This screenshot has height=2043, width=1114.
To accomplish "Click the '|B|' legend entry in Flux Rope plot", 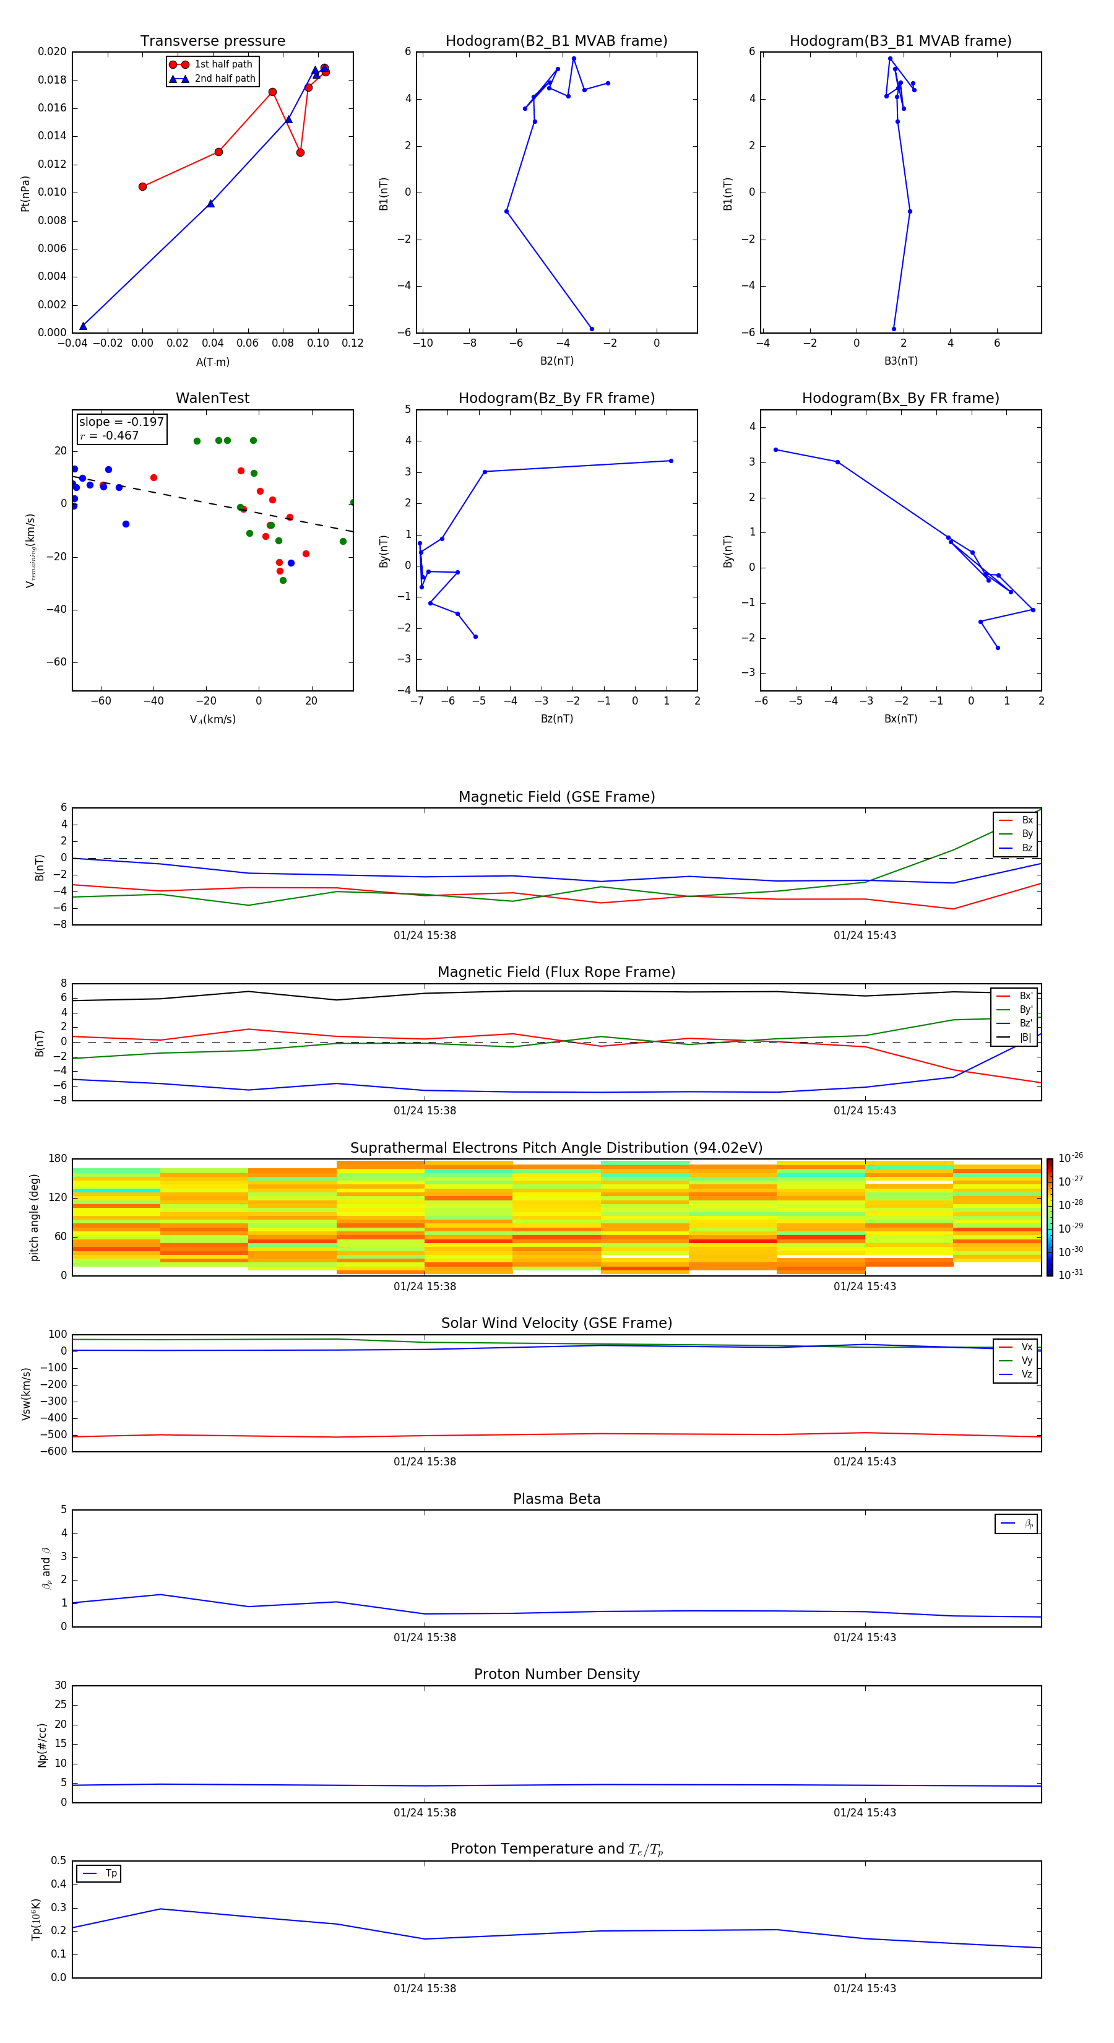I will pos(1014,1038).
